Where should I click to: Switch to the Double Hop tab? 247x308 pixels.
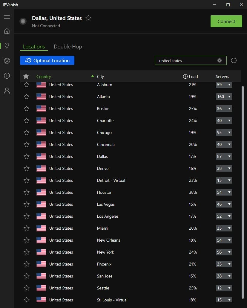click(x=68, y=47)
